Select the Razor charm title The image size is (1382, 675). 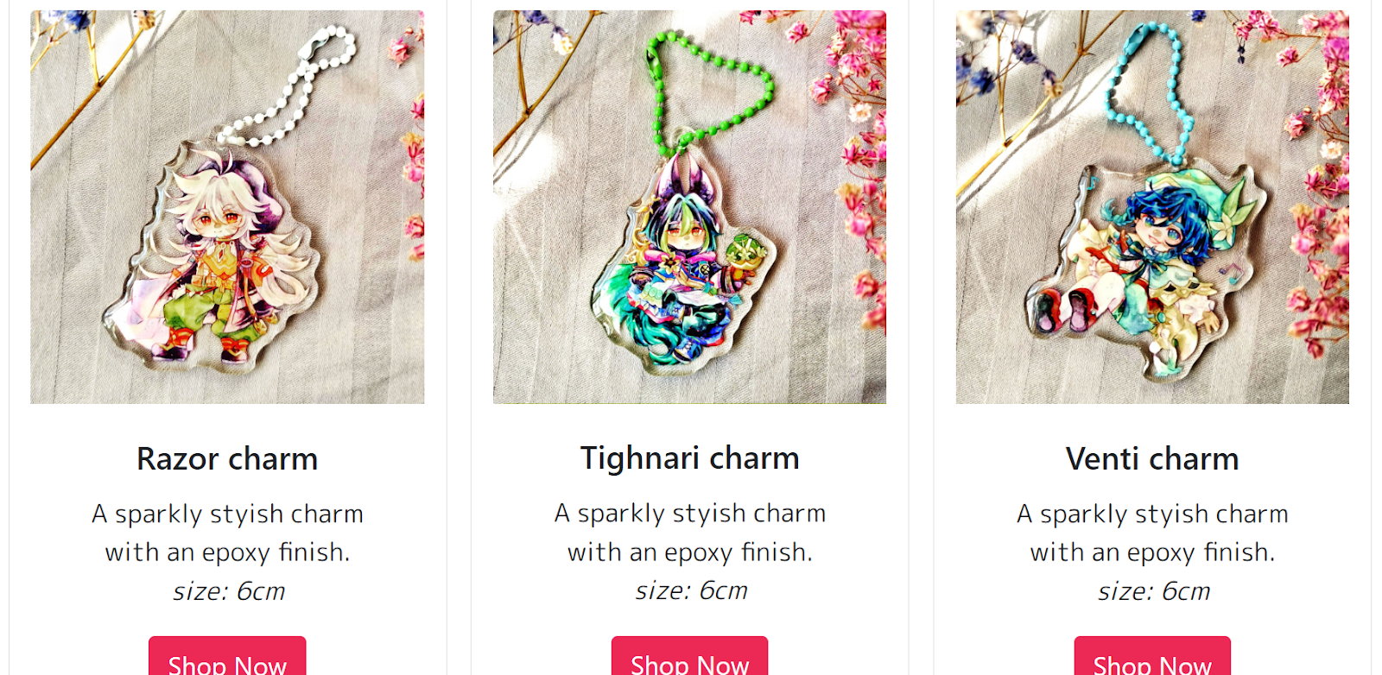(x=227, y=458)
